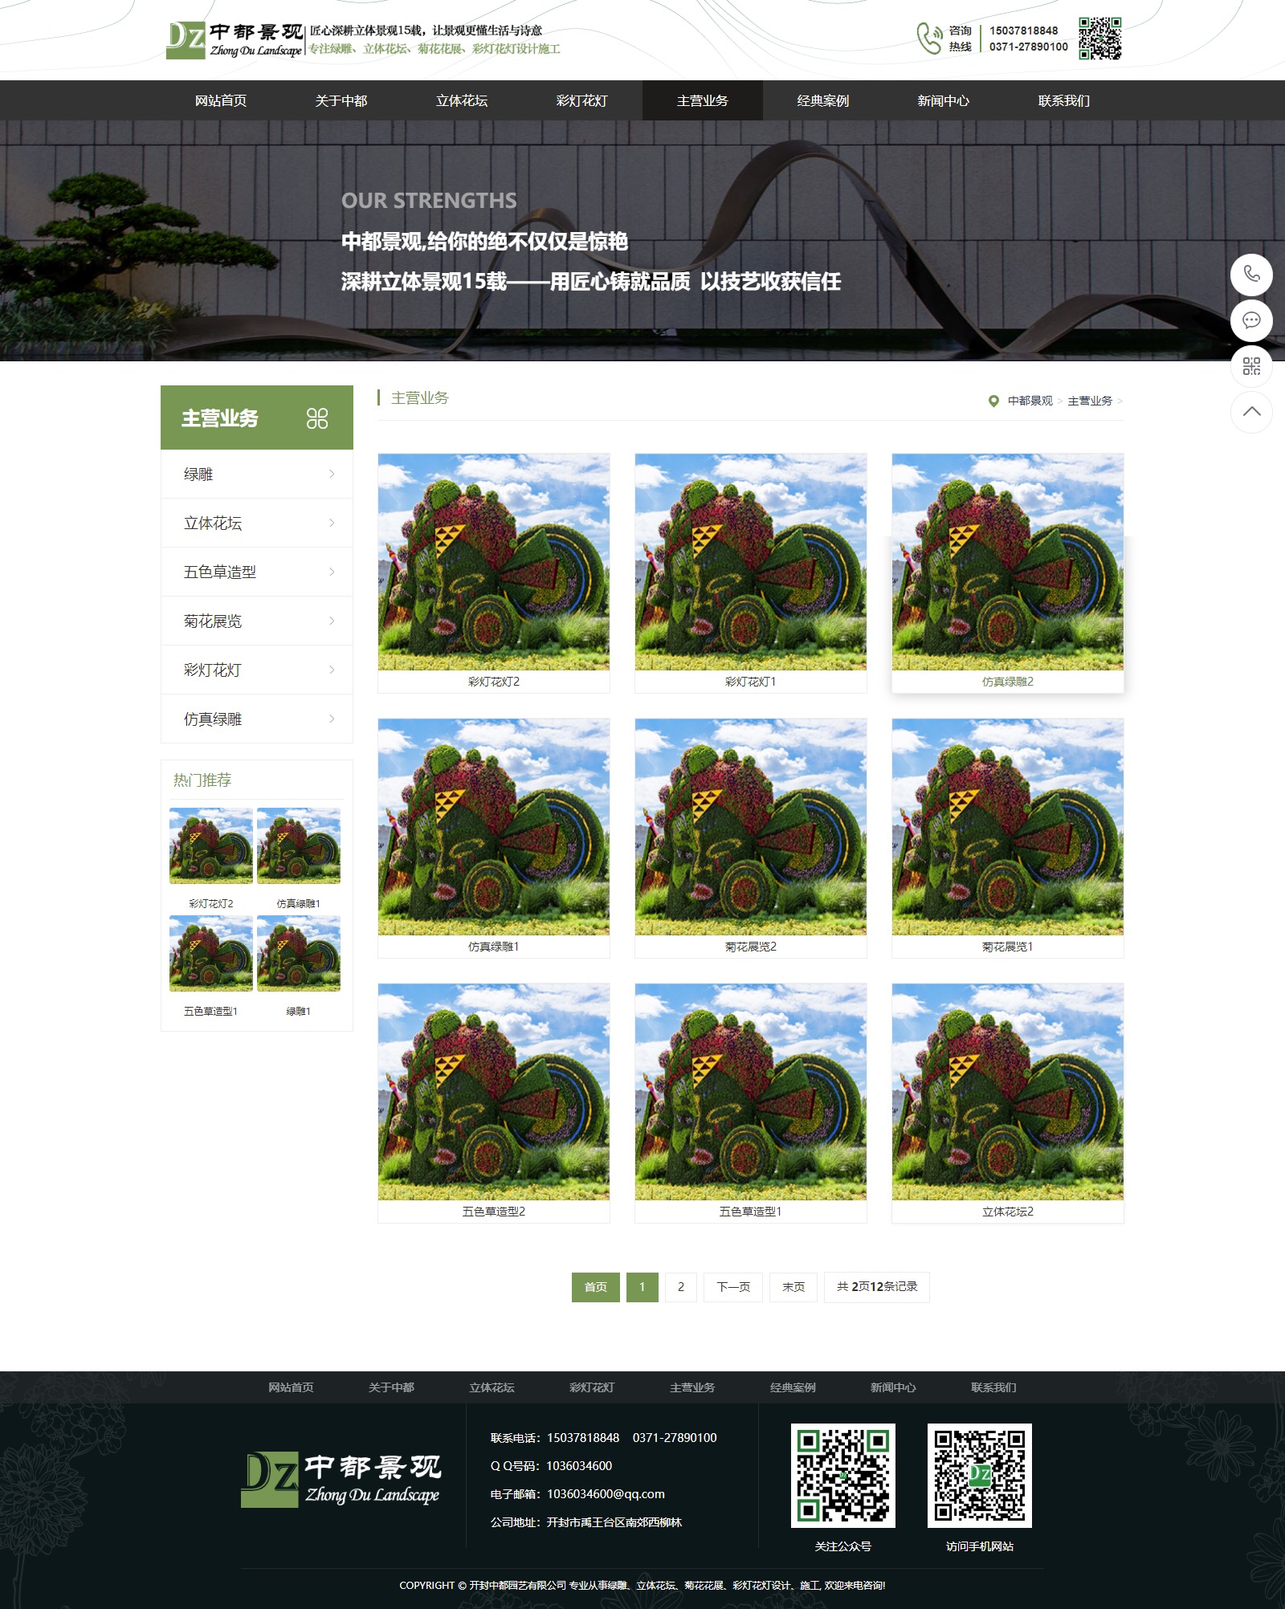Image resolution: width=1285 pixels, height=1609 pixels.
Task: Click 中都景观 breadcrumb link
Action: (1030, 401)
